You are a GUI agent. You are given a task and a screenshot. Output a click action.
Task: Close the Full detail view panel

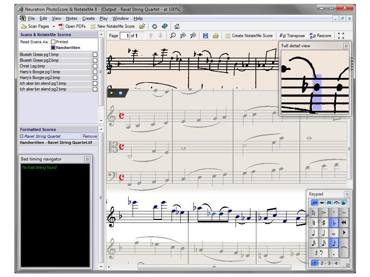[346, 46]
